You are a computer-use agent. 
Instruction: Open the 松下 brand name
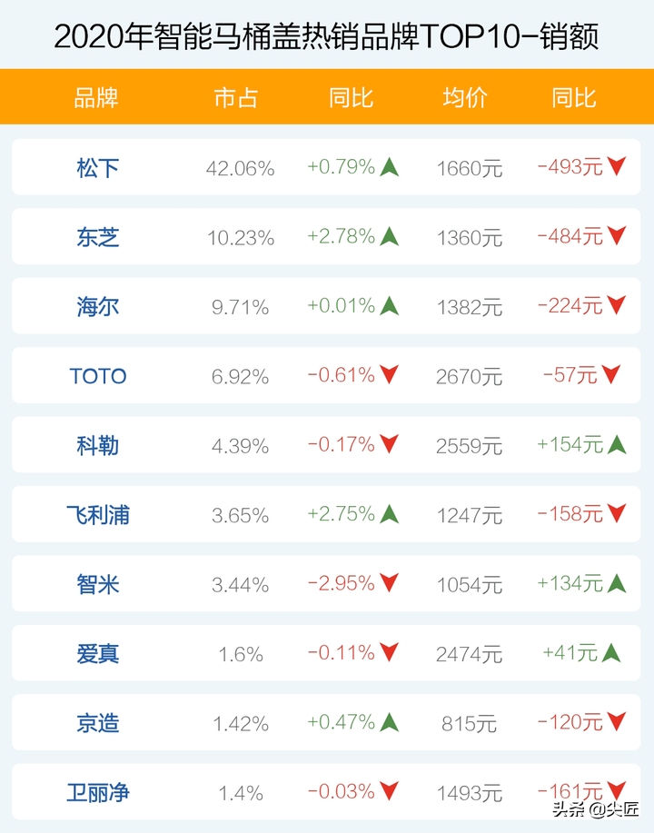pos(97,168)
